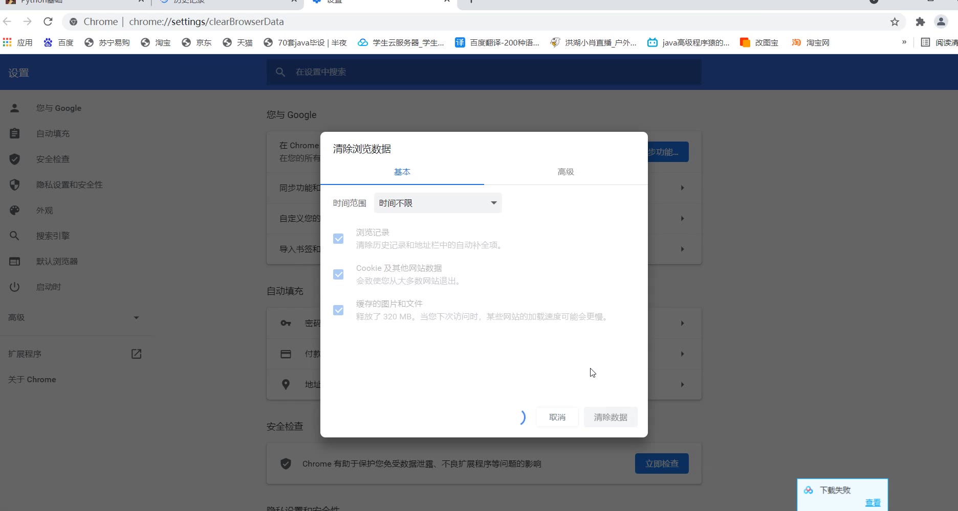Viewport: 958px width, 511px height.
Task: Open the 学生云服务器 bookmark
Action: click(x=401, y=42)
